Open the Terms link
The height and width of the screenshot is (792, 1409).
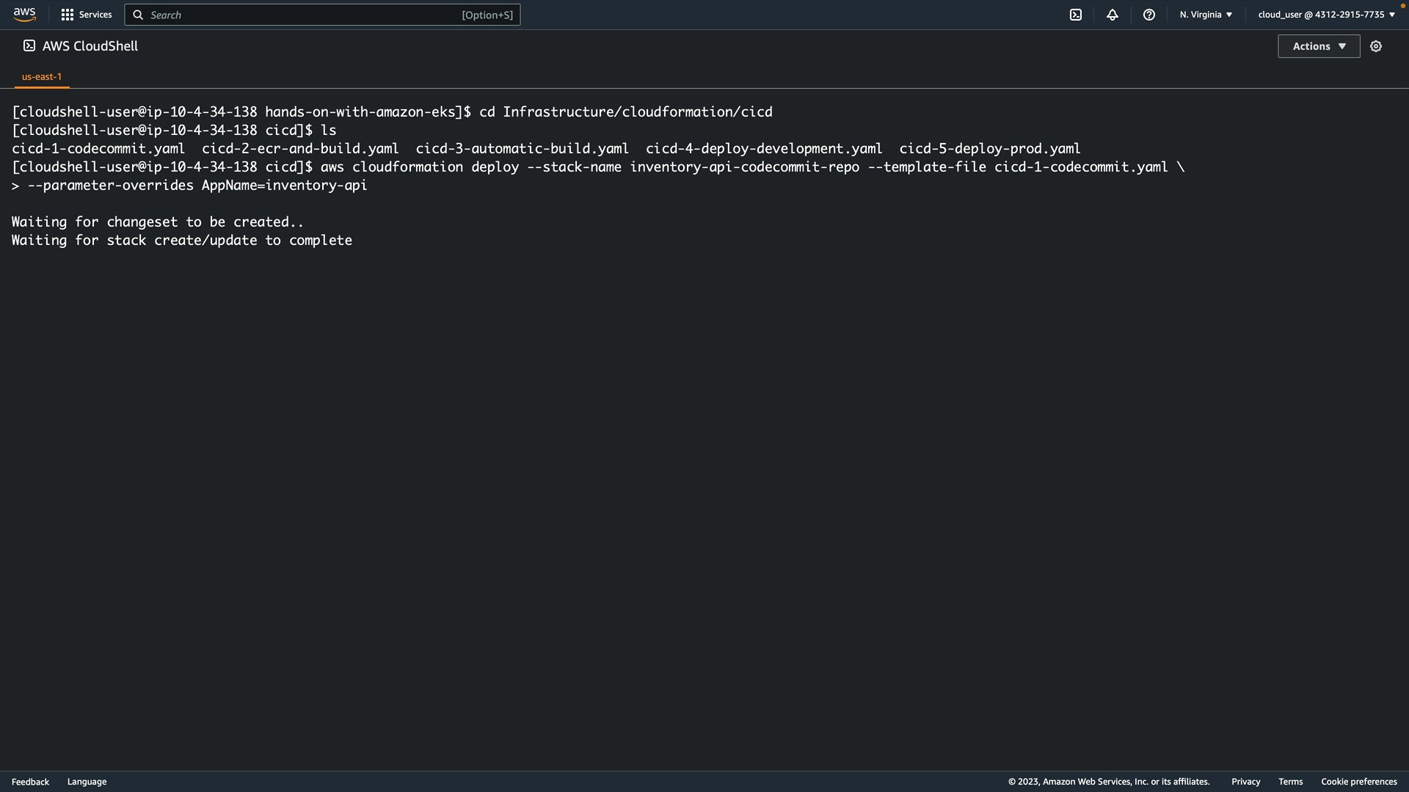pos(1290,782)
